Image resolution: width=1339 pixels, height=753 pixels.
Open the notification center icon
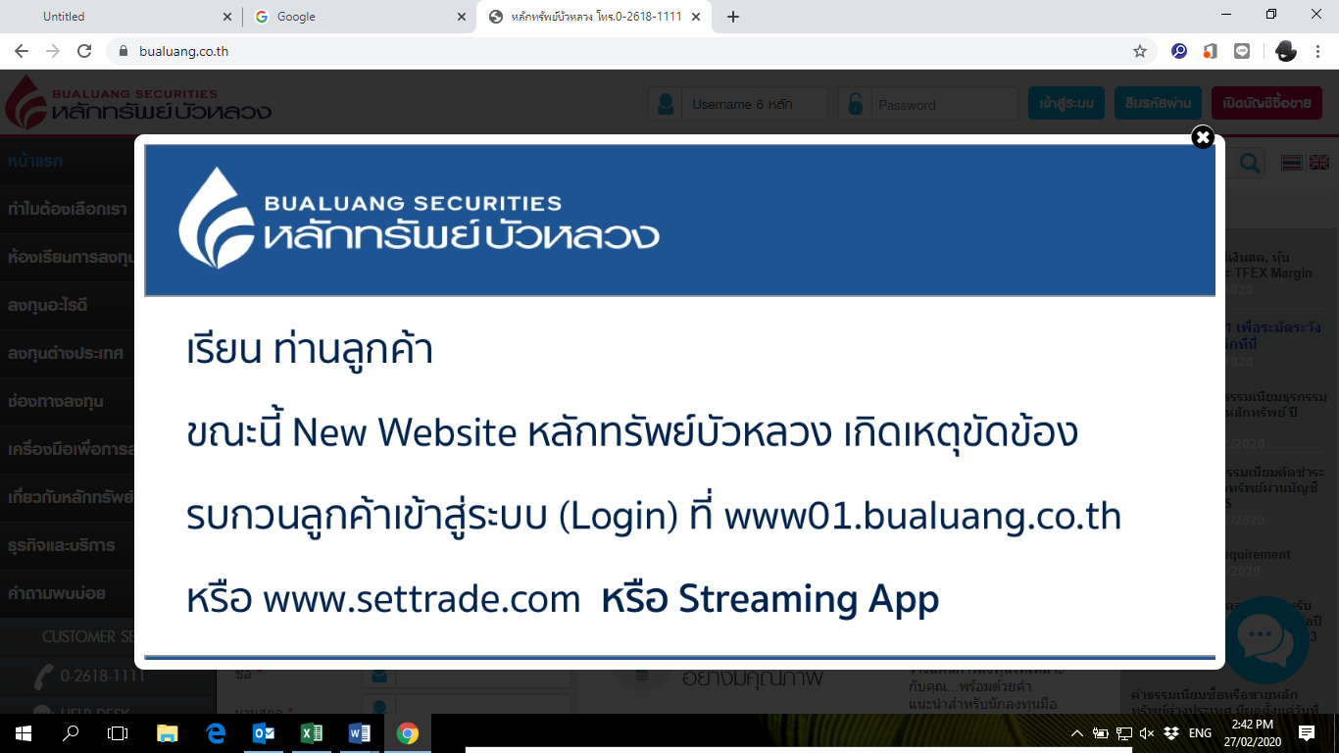click(x=1306, y=732)
